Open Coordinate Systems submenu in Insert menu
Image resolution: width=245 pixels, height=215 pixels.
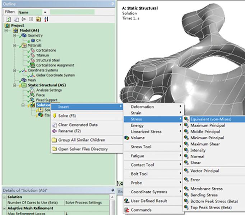pos(153,192)
